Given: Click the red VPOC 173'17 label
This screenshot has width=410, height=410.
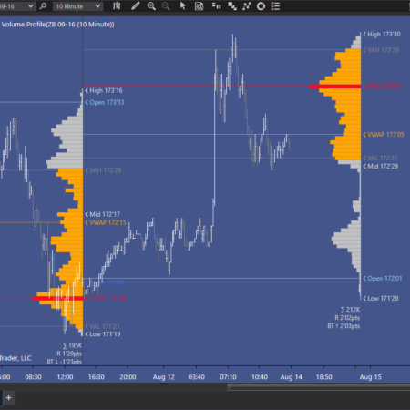Looking at the screenshot, I should [x=384, y=87].
